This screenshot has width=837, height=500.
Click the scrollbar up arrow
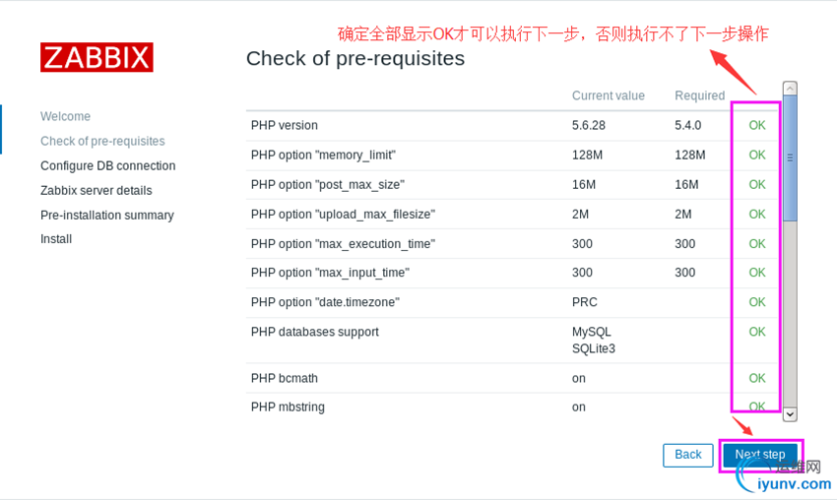(790, 89)
